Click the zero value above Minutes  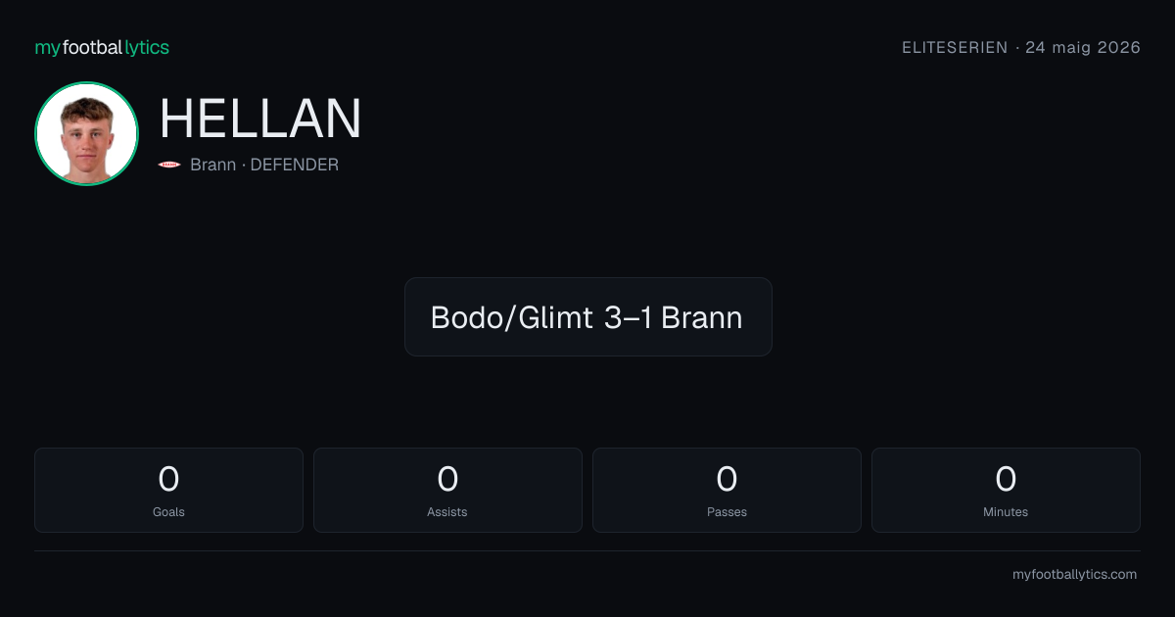point(1006,479)
